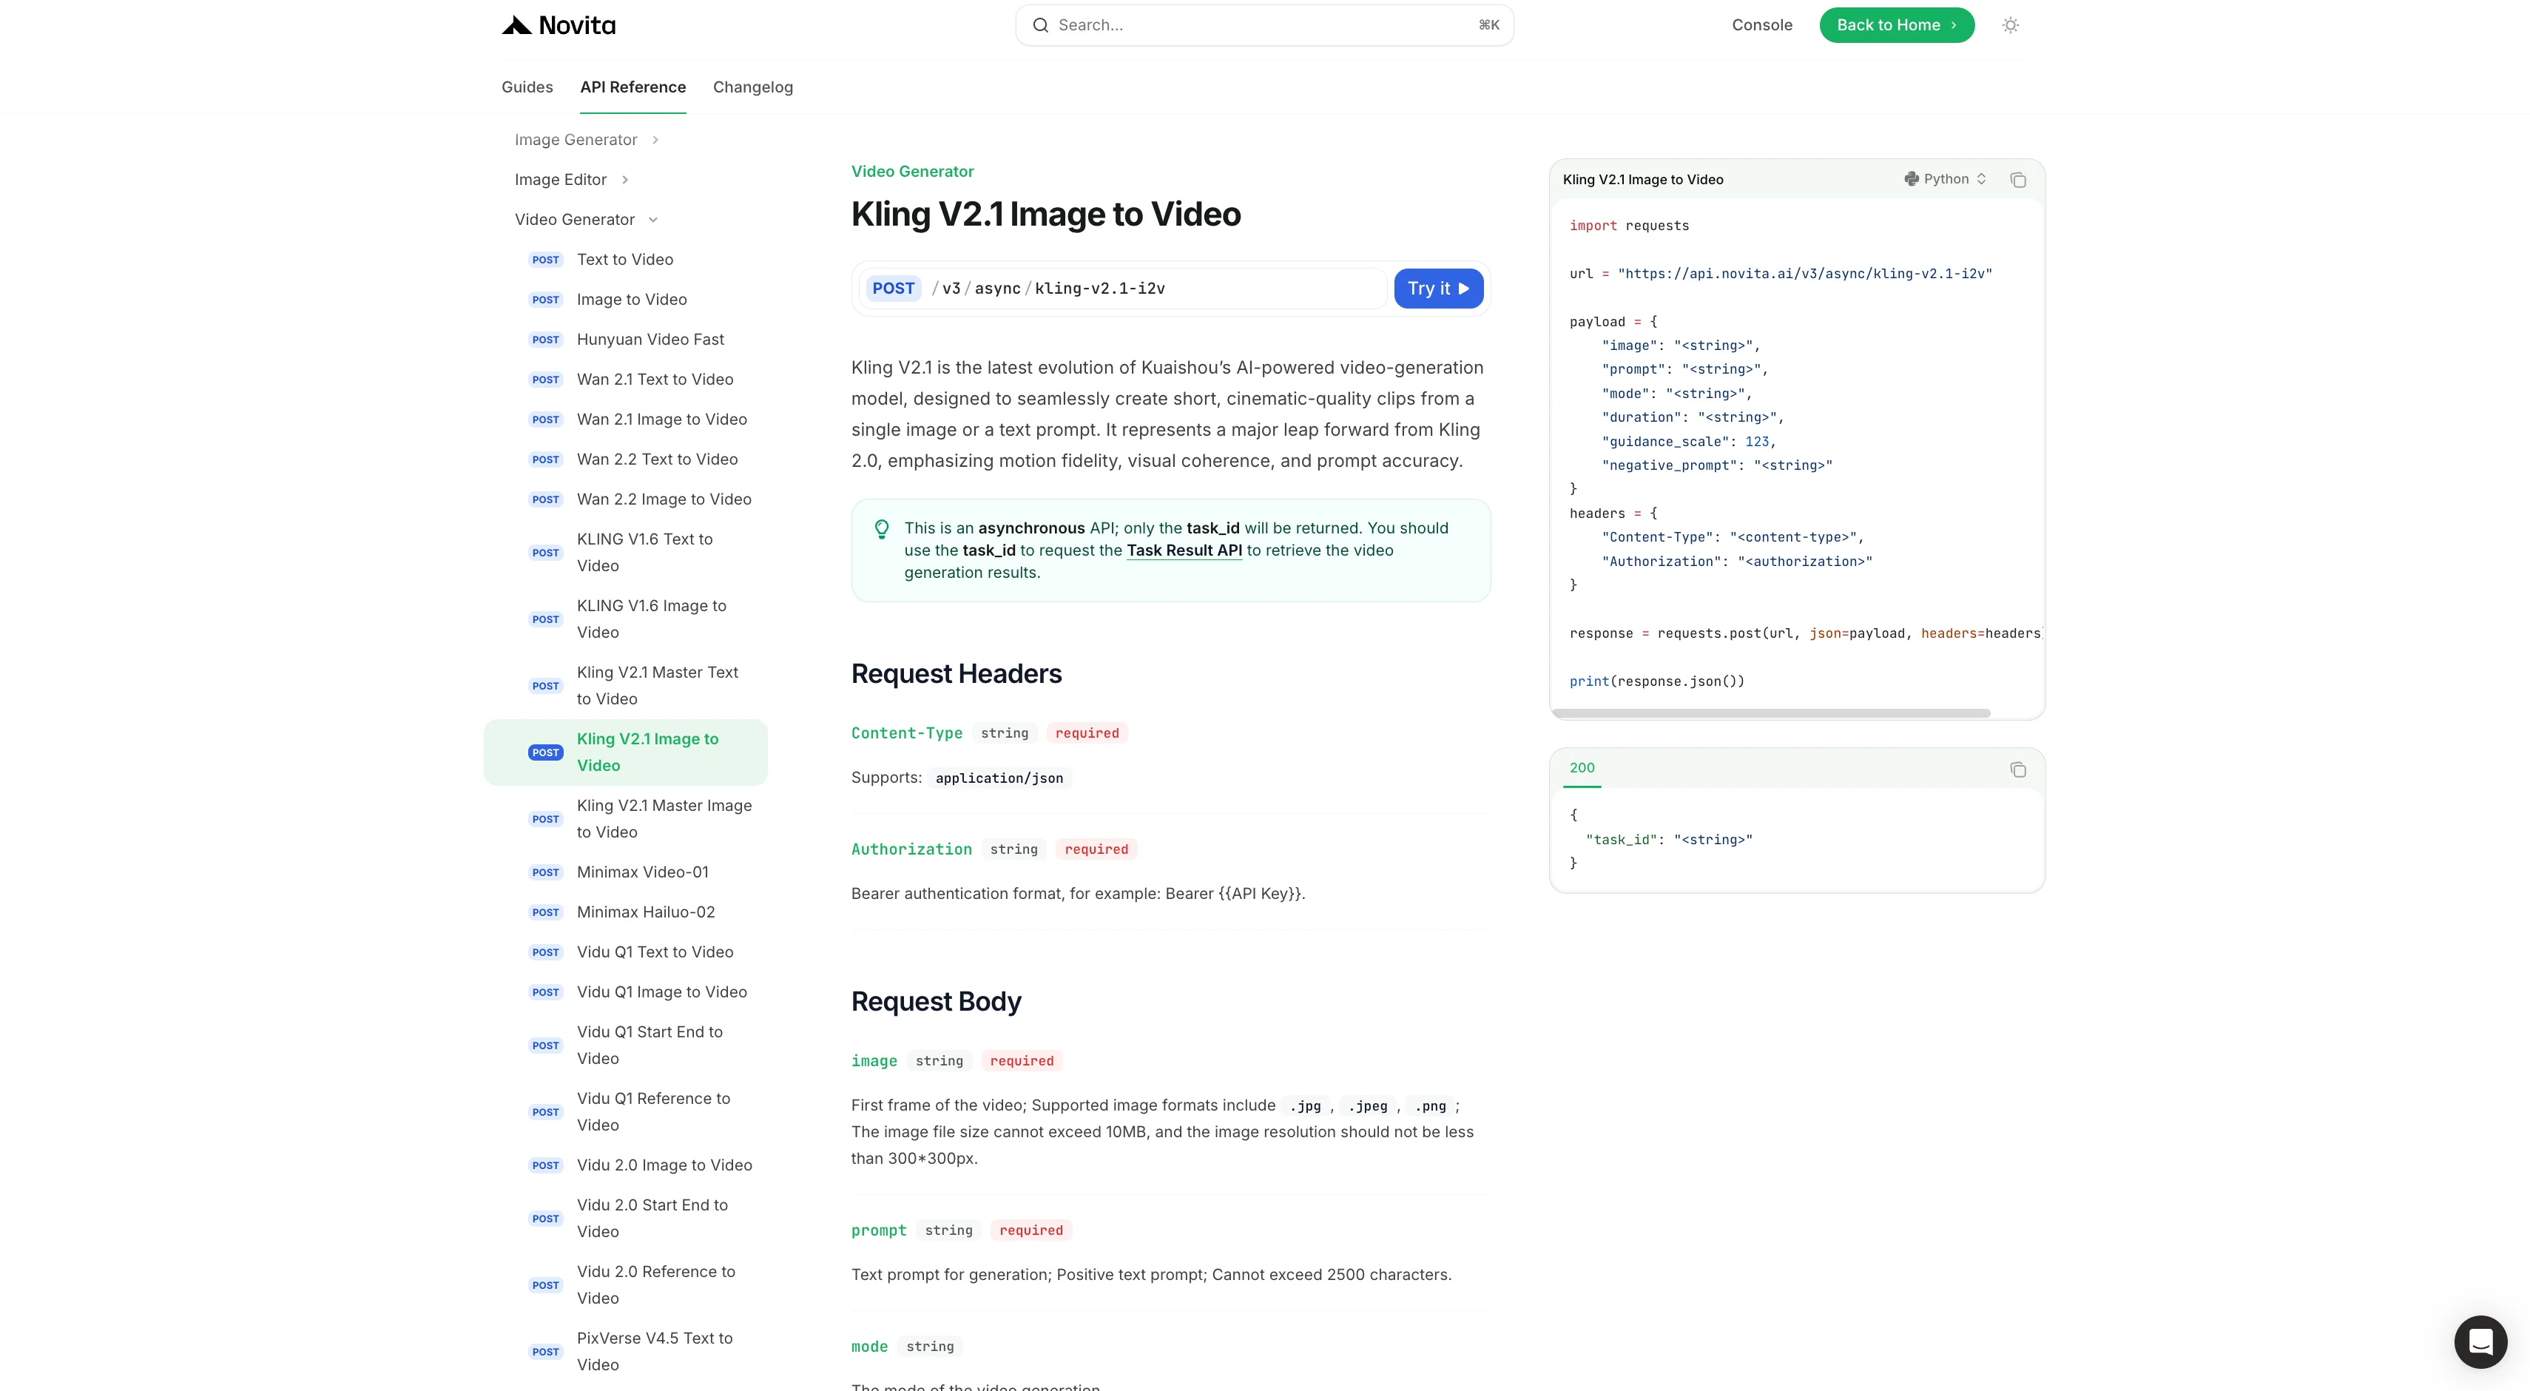Click the Request Headers heading

[956, 674]
